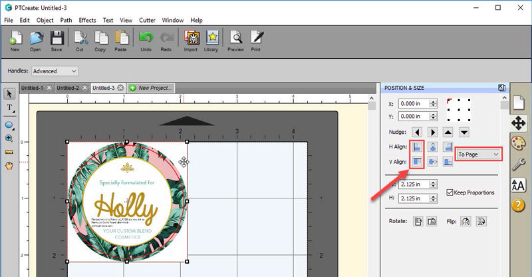Screen dimensions: 532x277
Task: Open the Window menu
Action: click(173, 20)
